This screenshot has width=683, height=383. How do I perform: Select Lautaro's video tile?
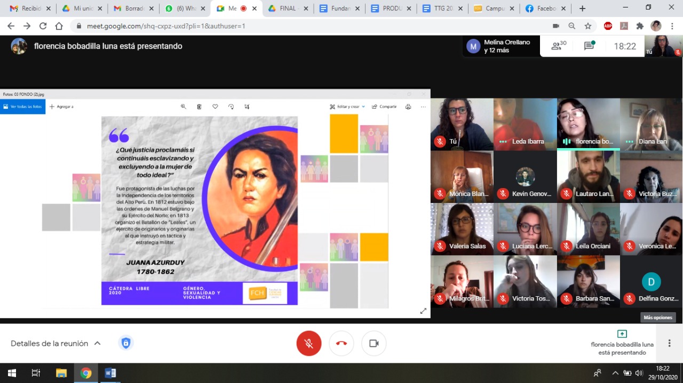click(x=588, y=176)
